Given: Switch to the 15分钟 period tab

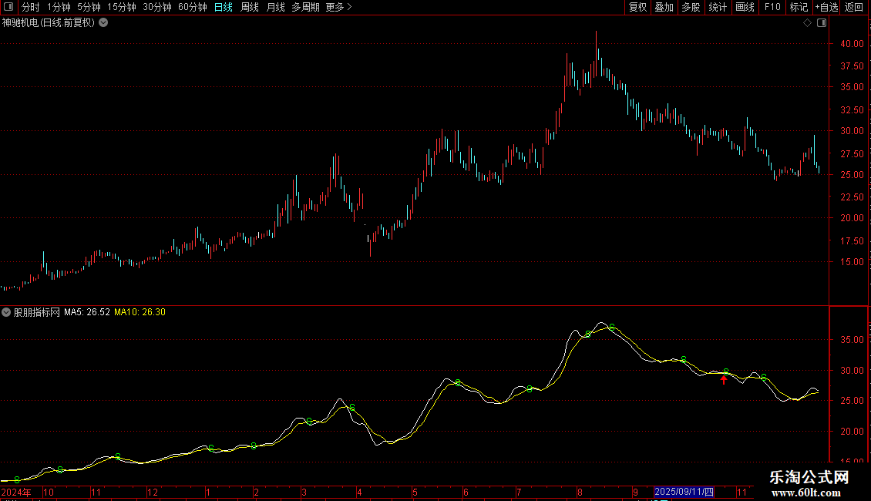Looking at the screenshot, I should tap(122, 7).
